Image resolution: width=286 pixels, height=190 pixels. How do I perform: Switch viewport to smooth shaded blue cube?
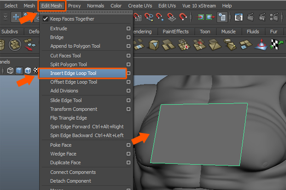click(19, 71)
